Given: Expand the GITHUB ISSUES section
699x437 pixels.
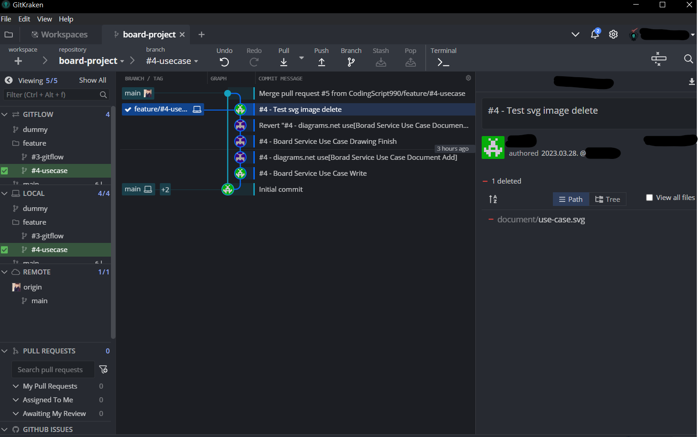Looking at the screenshot, I should point(5,429).
